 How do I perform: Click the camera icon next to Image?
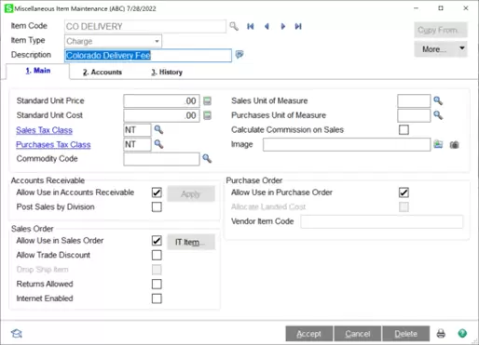pos(454,144)
